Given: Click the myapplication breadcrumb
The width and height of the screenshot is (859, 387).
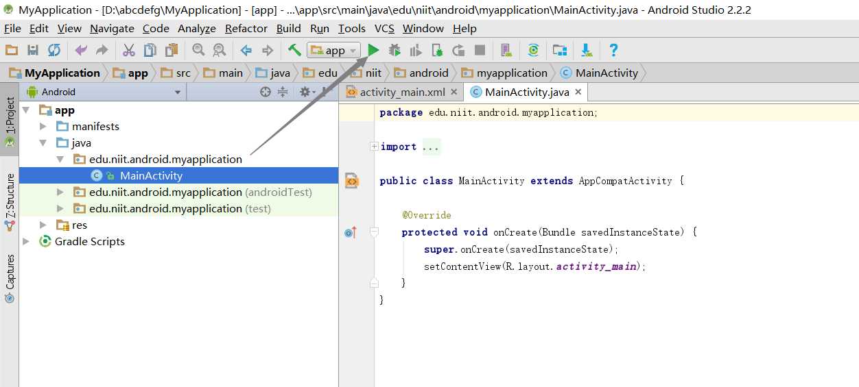Looking at the screenshot, I should 505,73.
